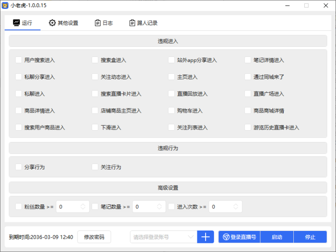Select 游览历史直播卡进入 checkbox

(x=248, y=127)
